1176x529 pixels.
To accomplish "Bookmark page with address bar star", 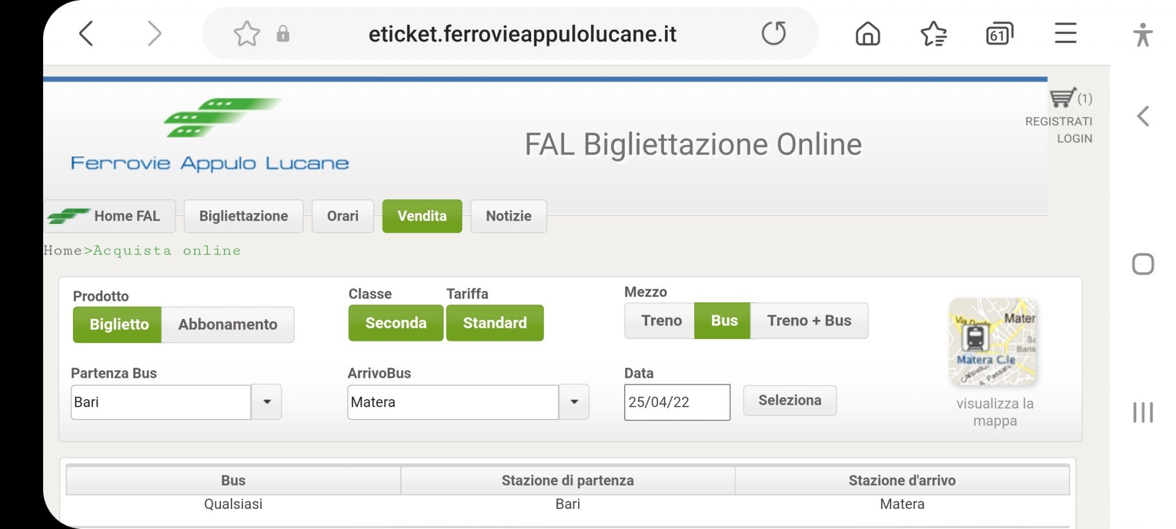I will click(x=246, y=34).
